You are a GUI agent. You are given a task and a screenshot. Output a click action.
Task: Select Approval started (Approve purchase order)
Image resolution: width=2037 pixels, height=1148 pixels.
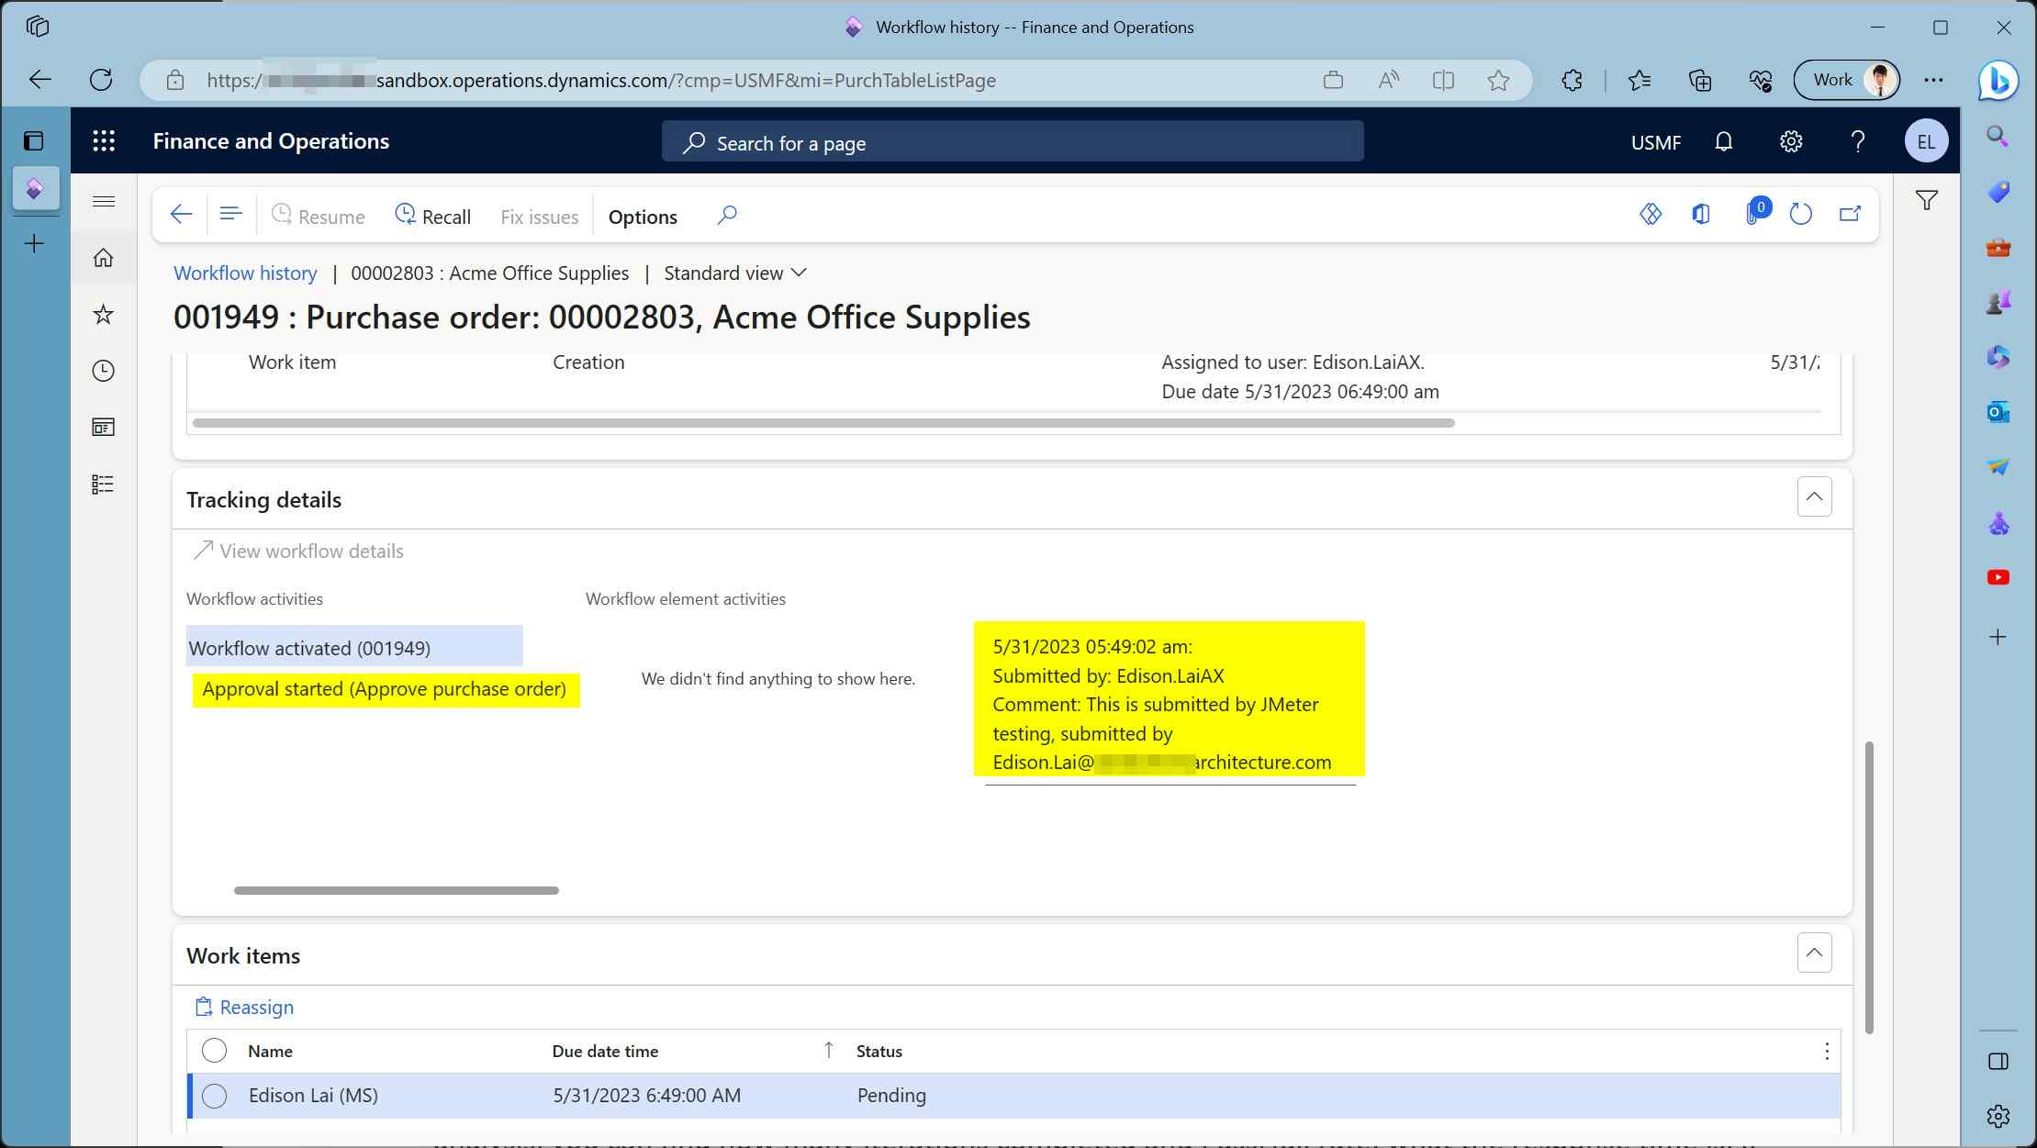coord(385,689)
